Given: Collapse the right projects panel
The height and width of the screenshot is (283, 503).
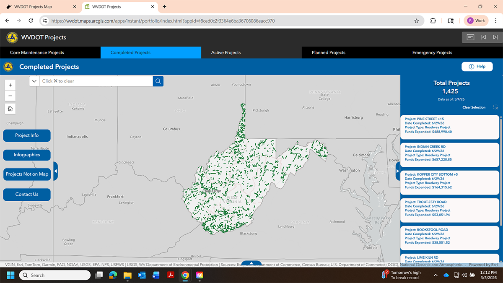Looking at the screenshot, I should [x=398, y=171].
